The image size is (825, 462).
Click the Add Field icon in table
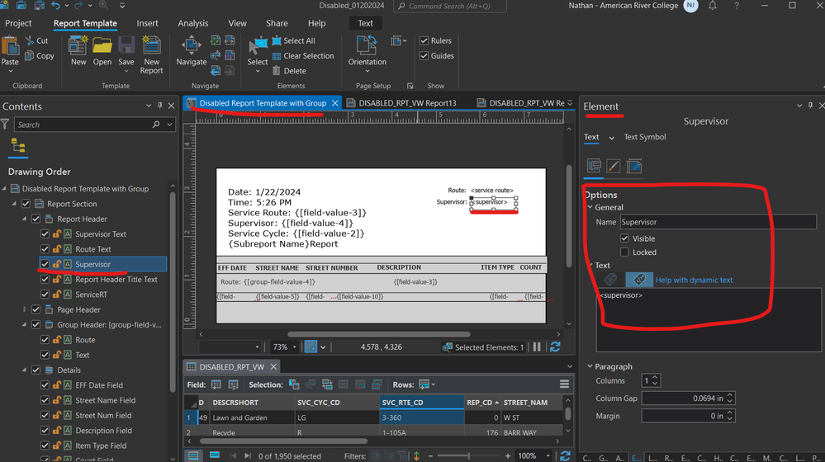(216, 384)
